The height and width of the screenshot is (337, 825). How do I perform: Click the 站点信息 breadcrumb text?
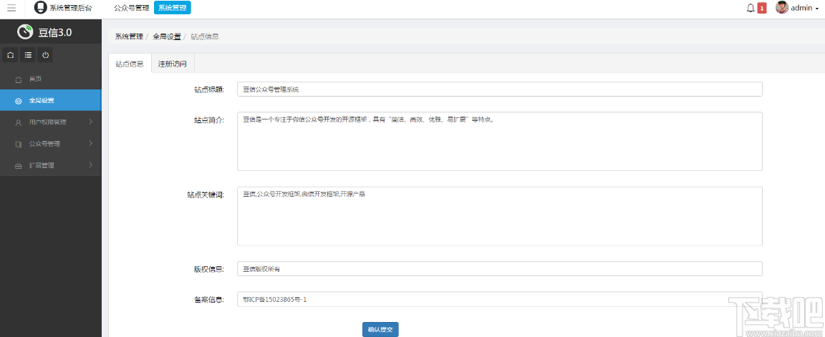[x=205, y=36]
